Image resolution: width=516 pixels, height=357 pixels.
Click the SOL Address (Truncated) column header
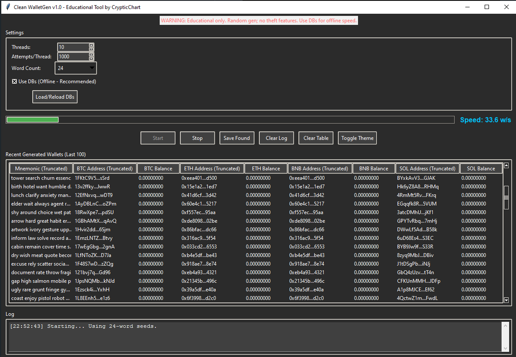click(x=427, y=168)
